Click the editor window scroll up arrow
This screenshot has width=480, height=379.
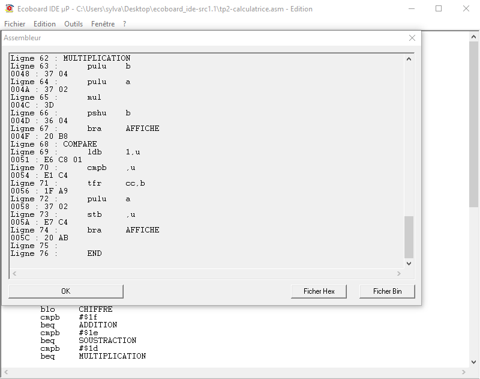[x=473, y=37]
